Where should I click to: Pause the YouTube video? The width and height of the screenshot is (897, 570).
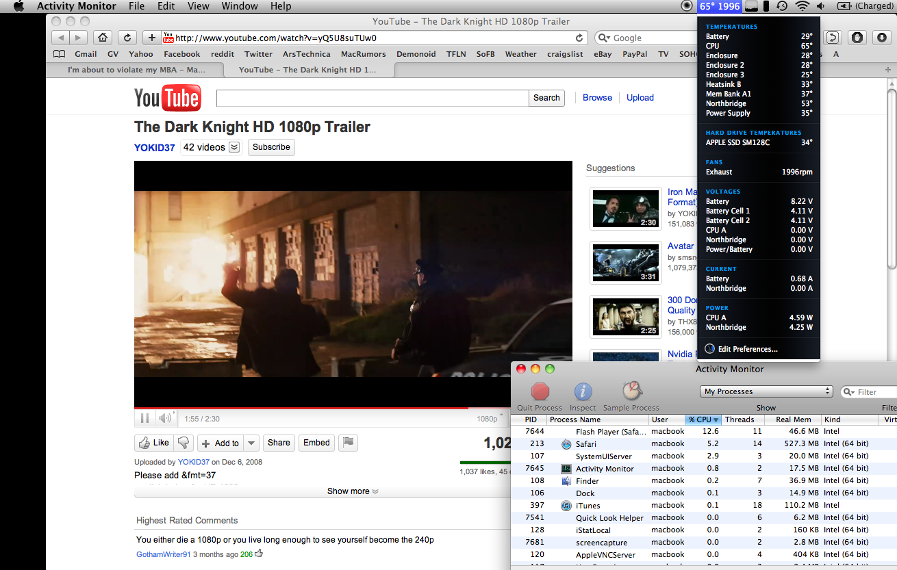point(145,418)
